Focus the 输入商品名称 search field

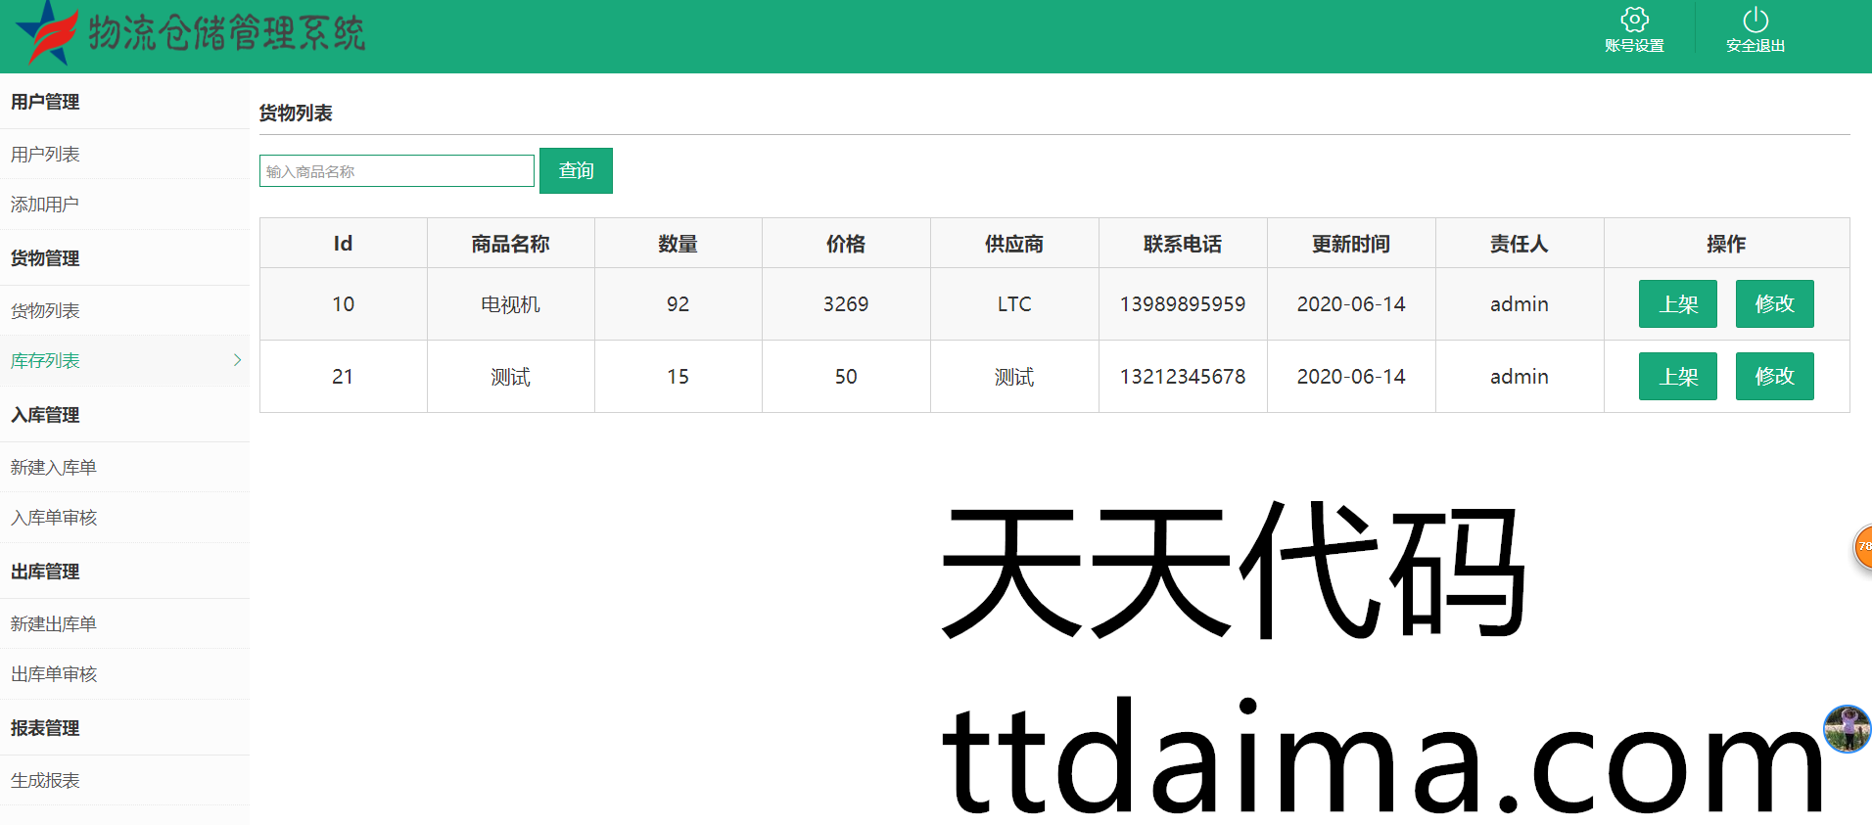[x=397, y=171]
